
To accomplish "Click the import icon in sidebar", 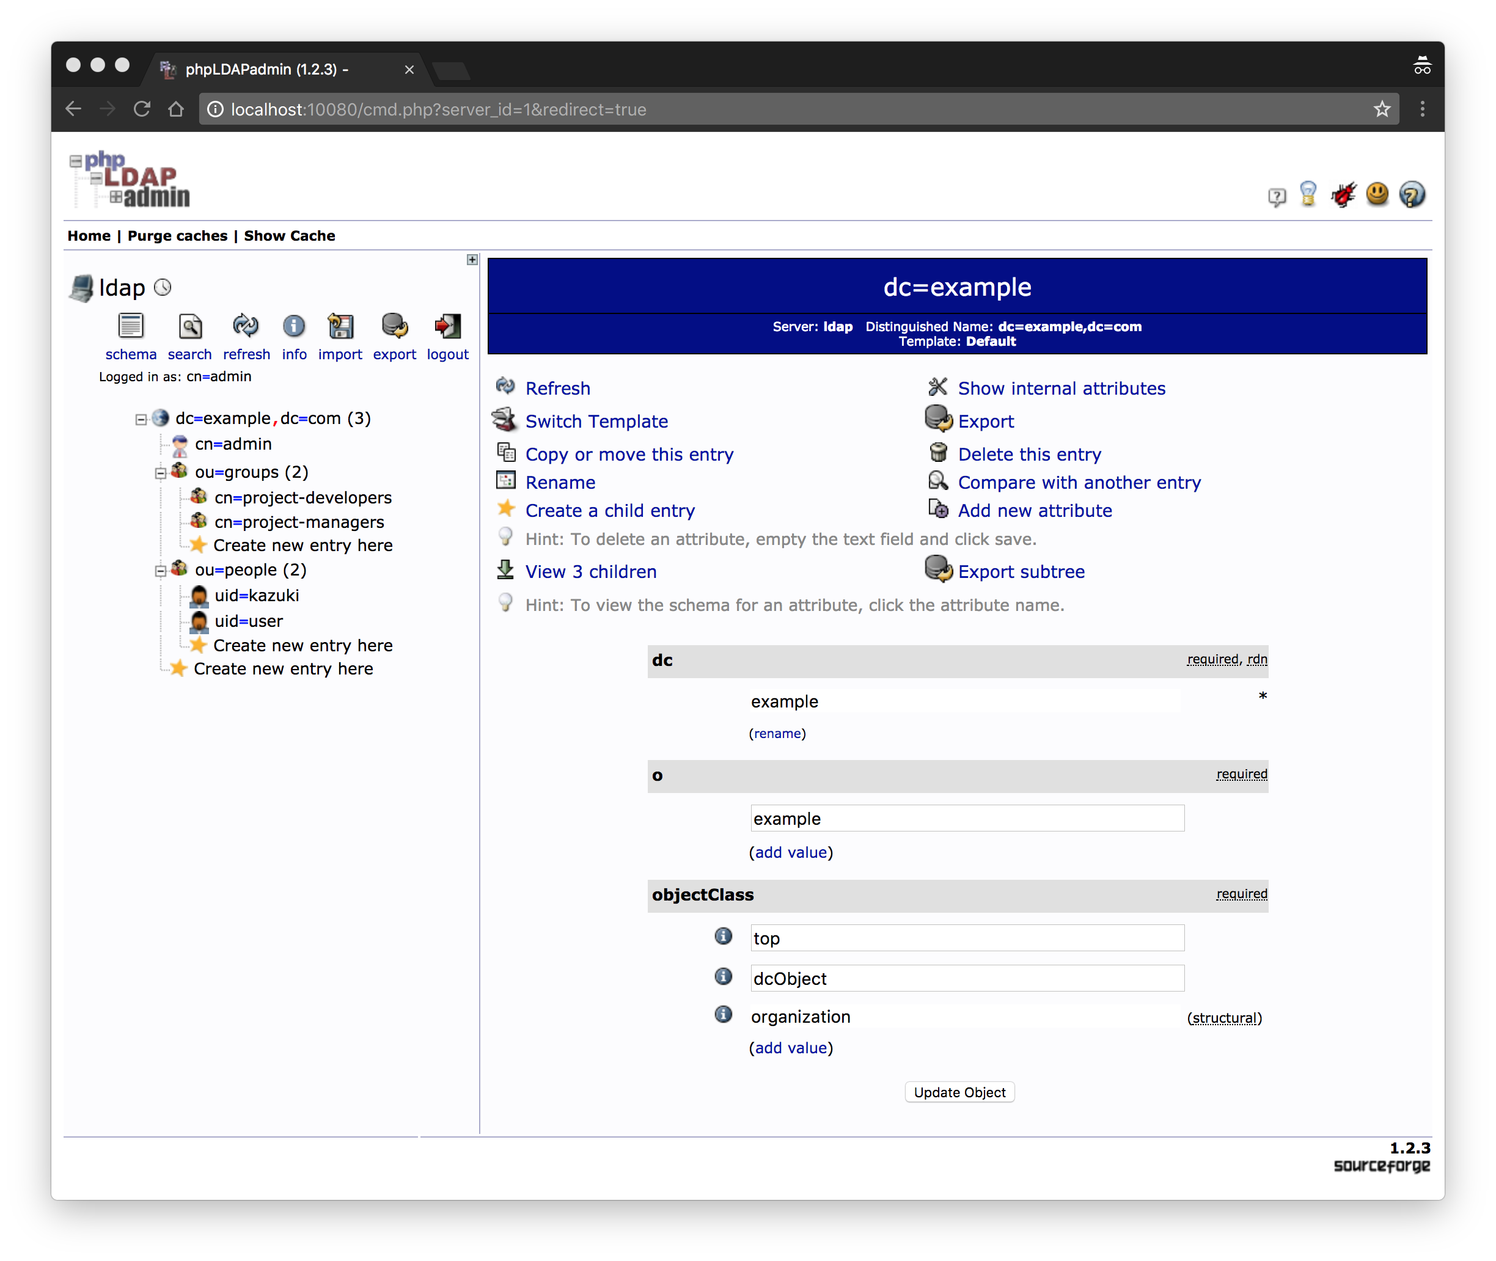I will tap(340, 327).
